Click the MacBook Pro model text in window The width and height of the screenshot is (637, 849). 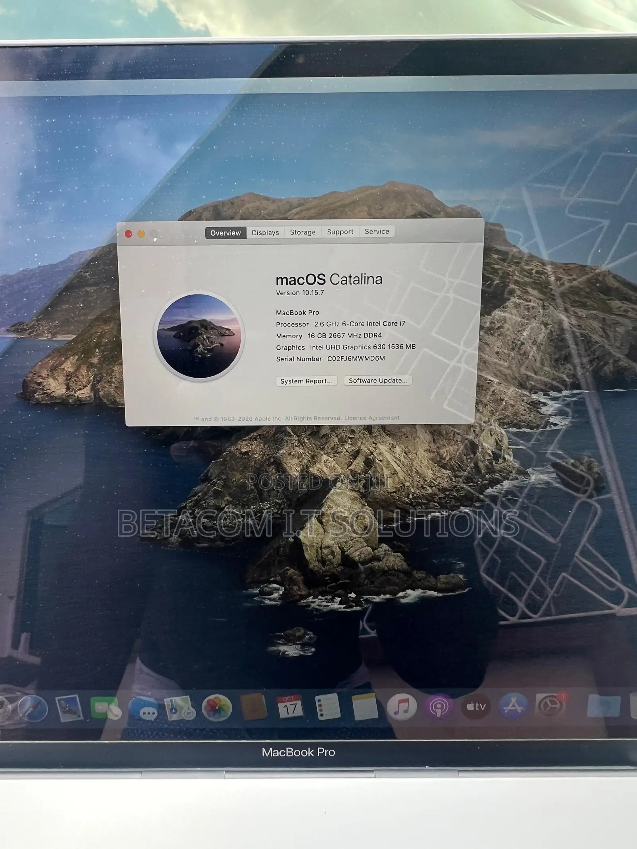[x=297, y=313]
